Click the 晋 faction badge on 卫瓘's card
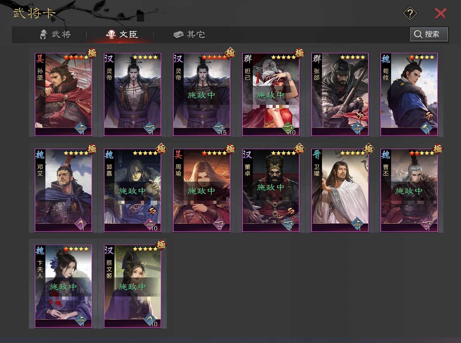 click(x=317, y=155)
